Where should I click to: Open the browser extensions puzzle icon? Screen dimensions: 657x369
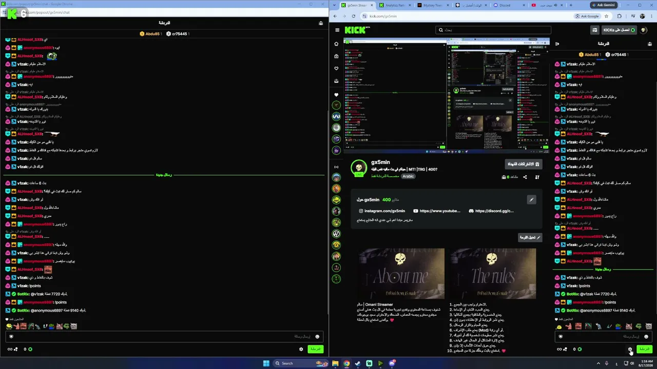point(619,16)
